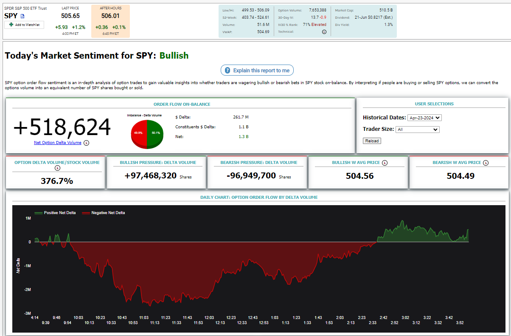Click the 10:03 time axis label
The width and height of the screenshot is (511, 336).
pos(79,317)
